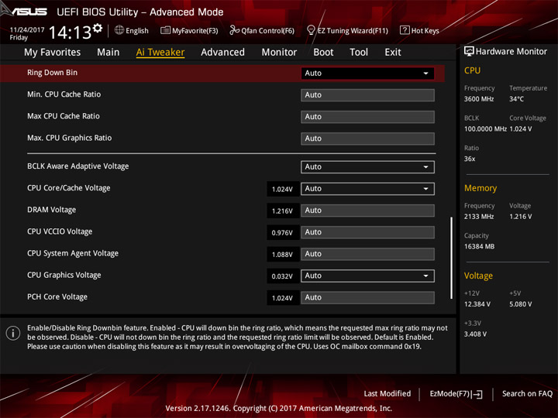
Task: Click the settings list vertical scrollbar
Action: 452,258
